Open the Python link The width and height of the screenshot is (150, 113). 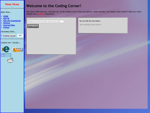click(x=6, y=27)
